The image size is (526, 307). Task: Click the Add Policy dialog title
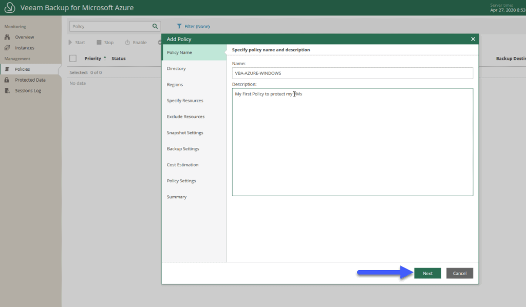pyautogui.click(x=179, y=39)
